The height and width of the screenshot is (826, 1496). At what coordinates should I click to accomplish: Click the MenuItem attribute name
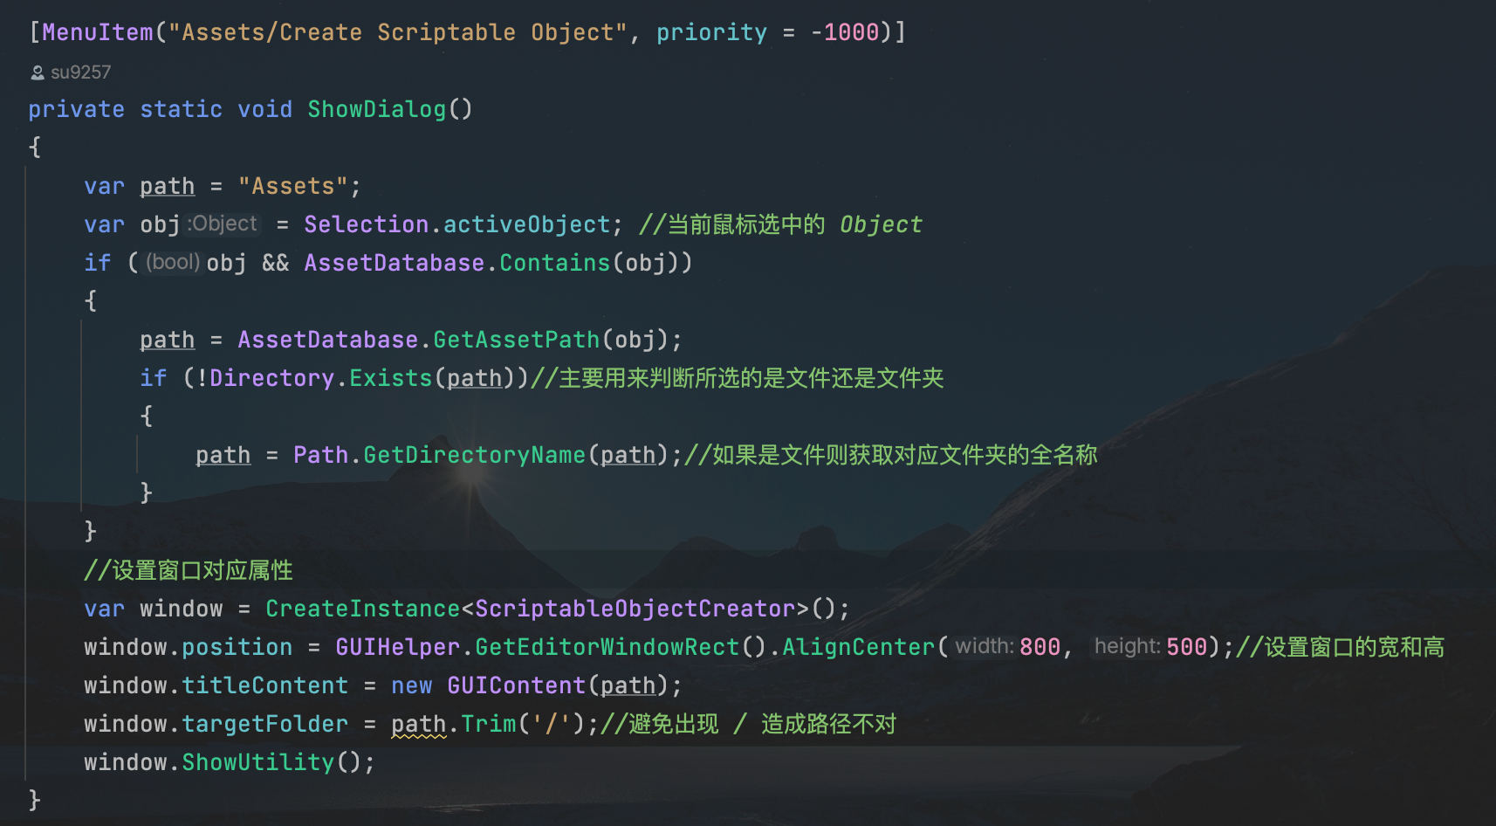point(98,32)
